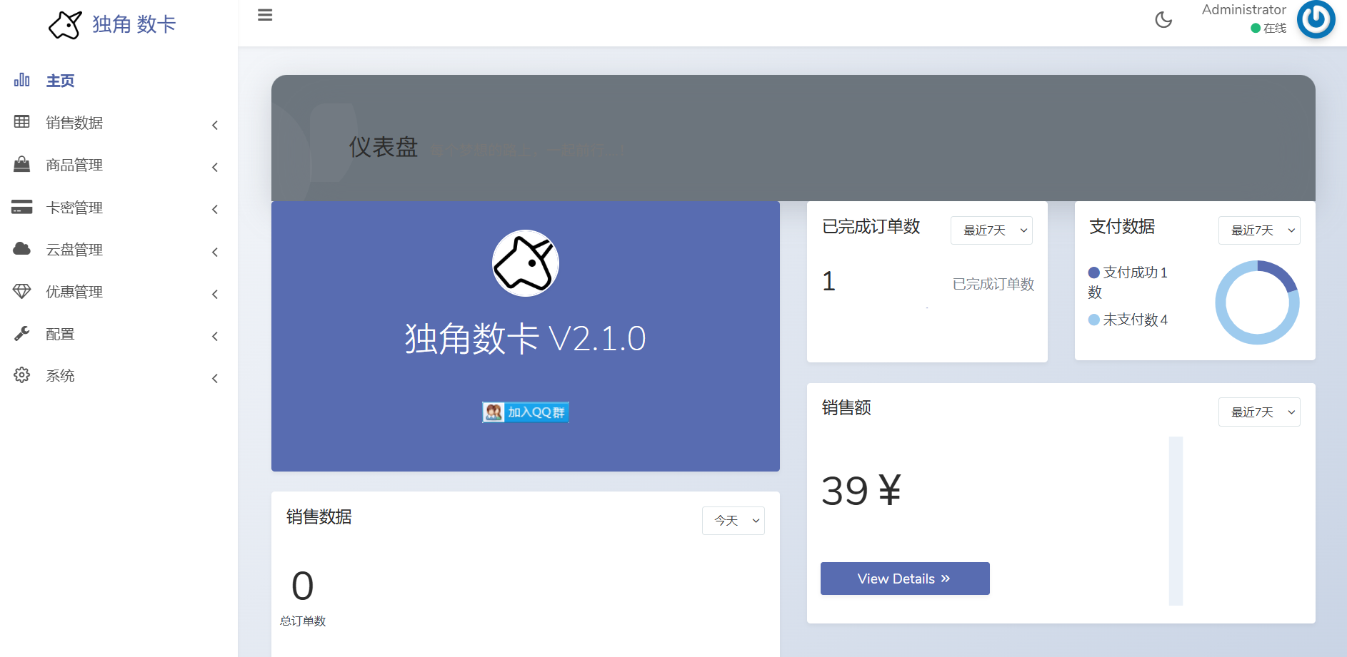Image resolution: width=1347 pixels, height=657 pixels.
Task: Open the Administrator avatar power icon
Action: click(x=1316, y=19)
